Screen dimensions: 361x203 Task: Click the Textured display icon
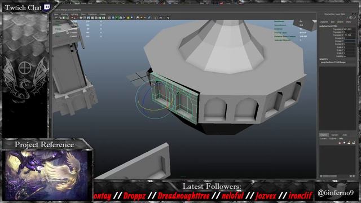pyautogui.click(x=124, y=18)
